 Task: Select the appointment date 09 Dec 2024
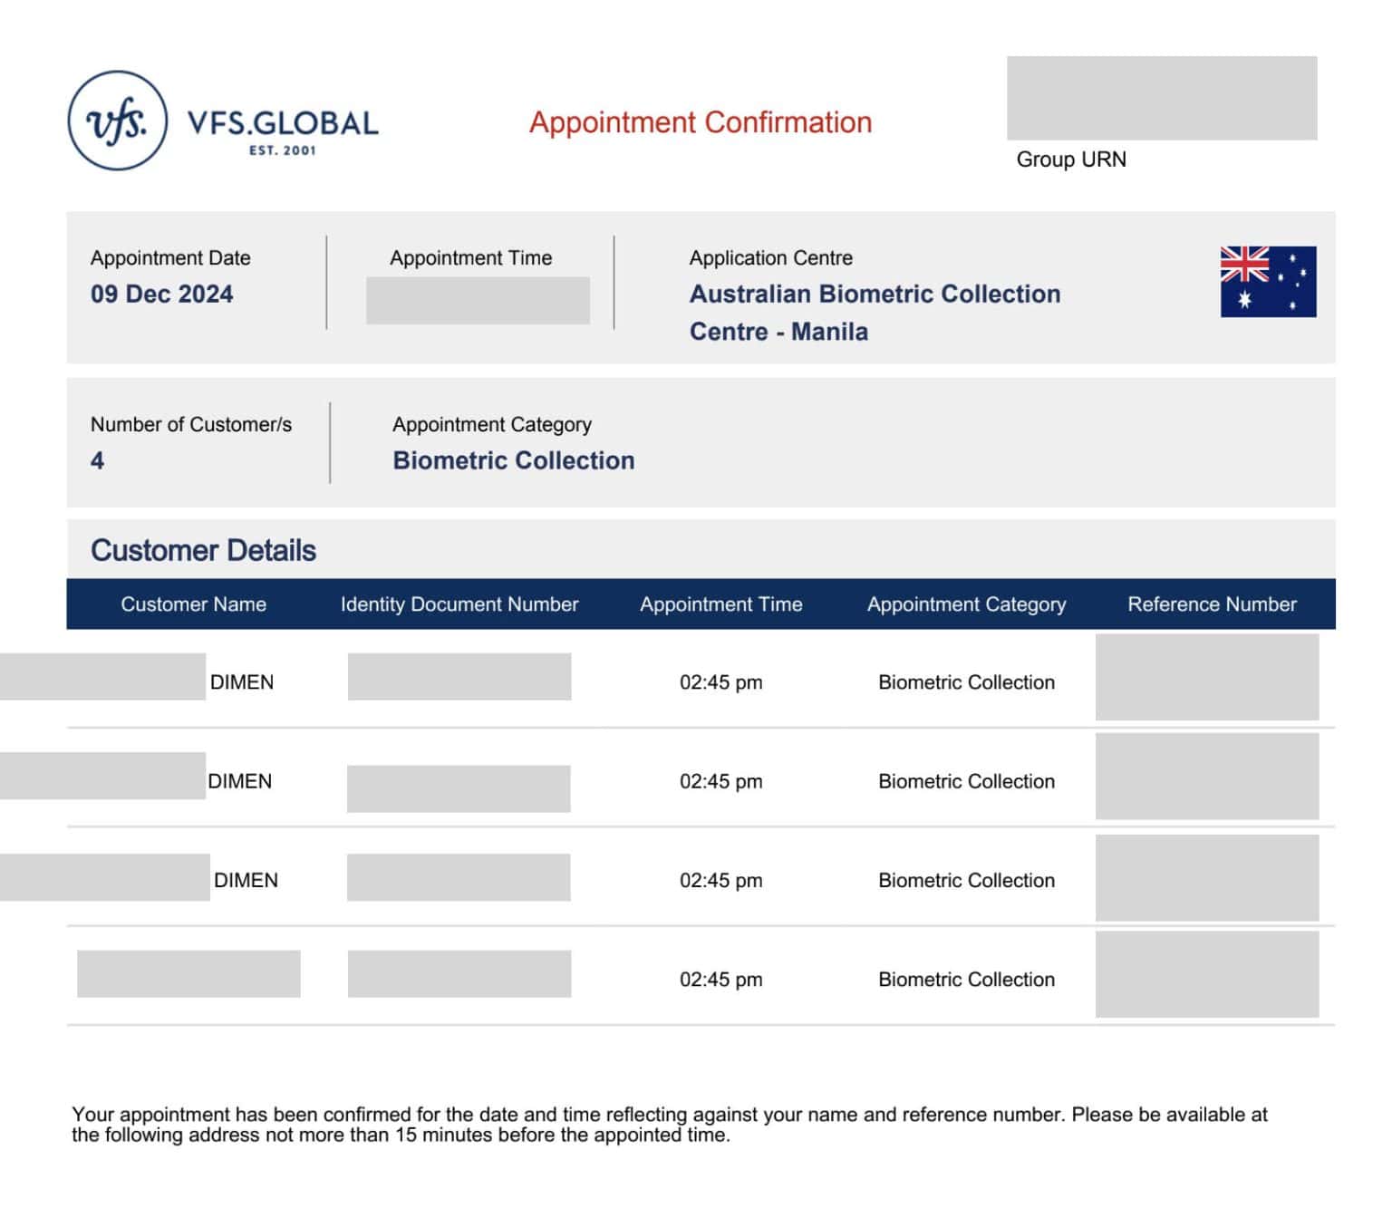pyautogui.click(x=161, y=295)
